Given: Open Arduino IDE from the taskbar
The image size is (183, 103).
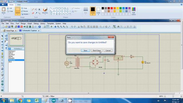Looking at the screenshot, I should [53, 100].
